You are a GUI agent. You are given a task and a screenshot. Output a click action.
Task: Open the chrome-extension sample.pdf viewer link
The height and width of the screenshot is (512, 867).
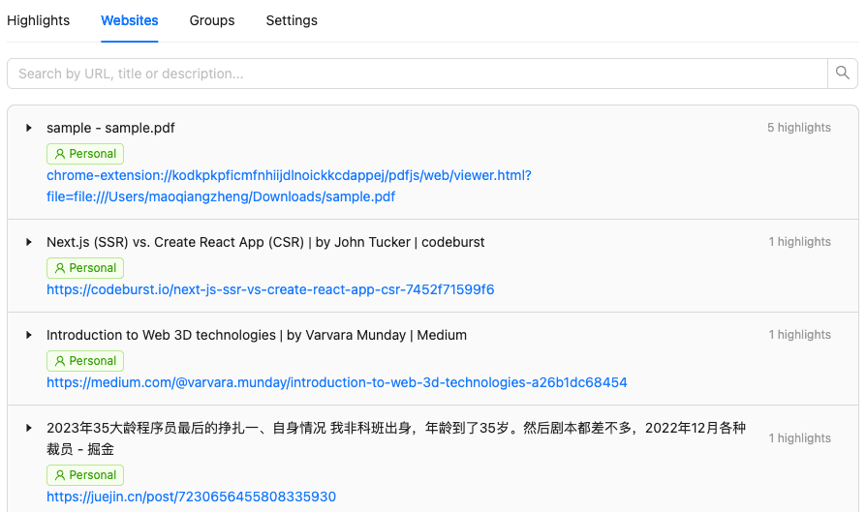coord(289,186)
